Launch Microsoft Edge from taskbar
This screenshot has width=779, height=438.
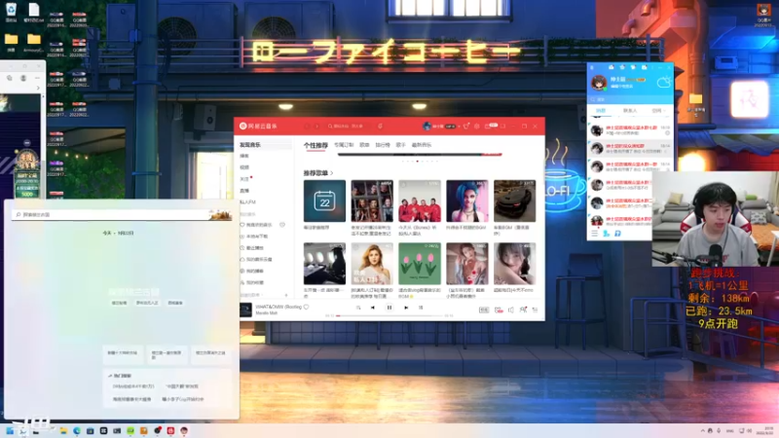coord(77,430)
